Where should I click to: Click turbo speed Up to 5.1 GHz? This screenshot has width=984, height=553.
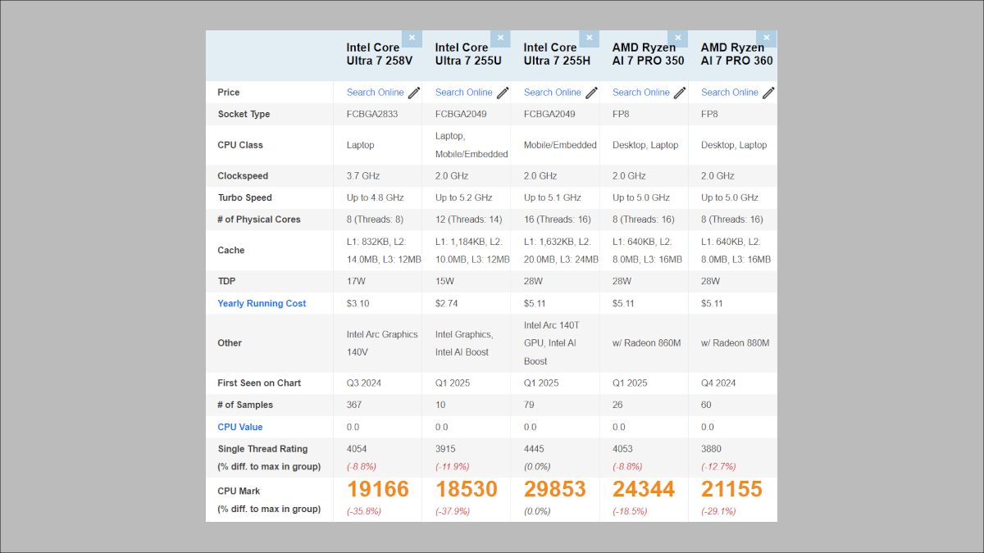tap(553, 197)
